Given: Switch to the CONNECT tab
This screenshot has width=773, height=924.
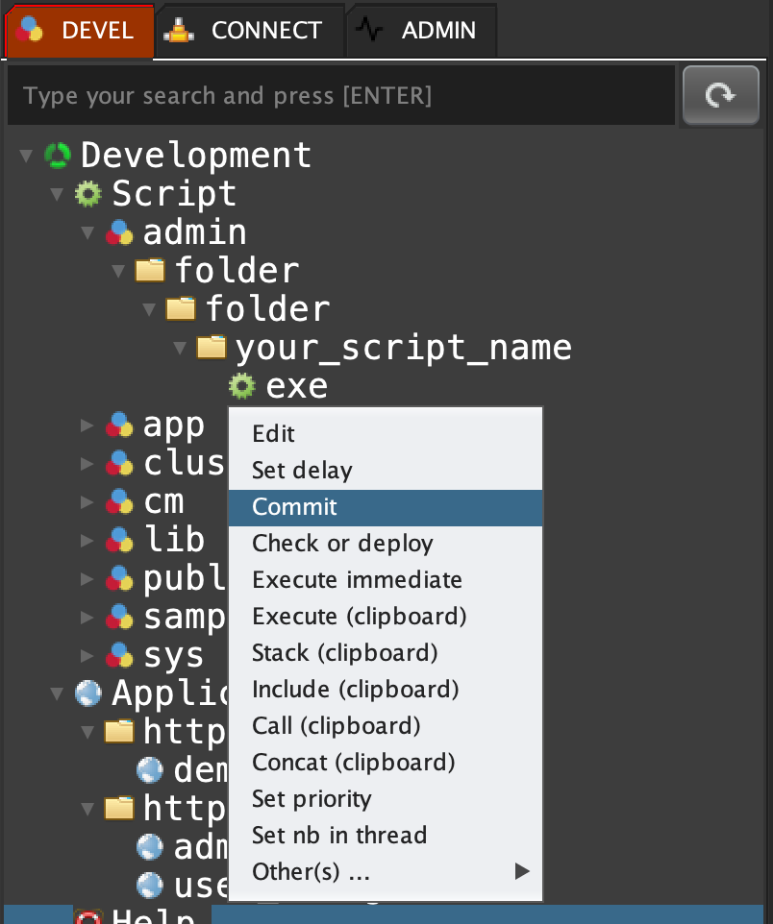Looking at the screenshot, I should (248, 30).
